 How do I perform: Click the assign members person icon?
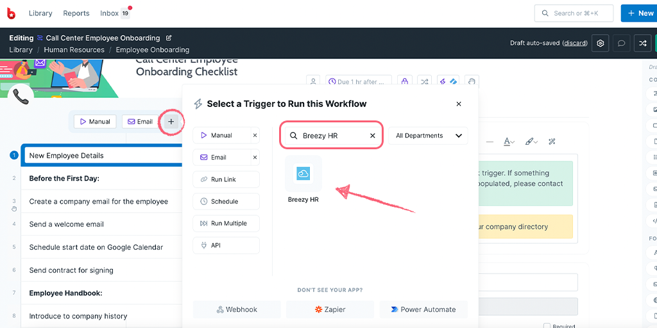(x=313, y=81)
